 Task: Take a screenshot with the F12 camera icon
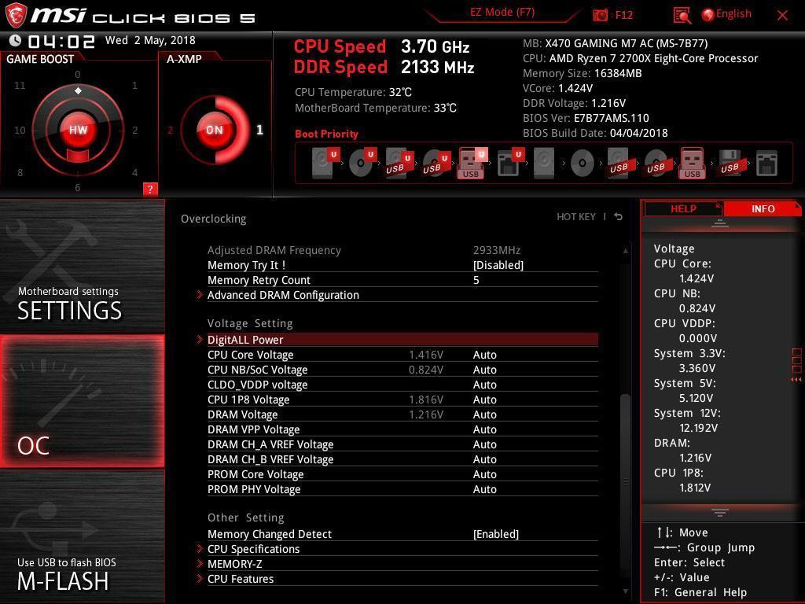click(x=600, y=15)
